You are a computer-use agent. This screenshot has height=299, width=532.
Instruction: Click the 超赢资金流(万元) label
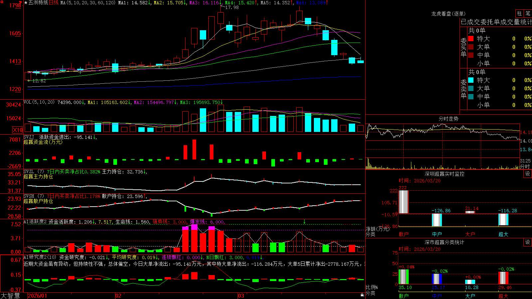tap(43, 142)
